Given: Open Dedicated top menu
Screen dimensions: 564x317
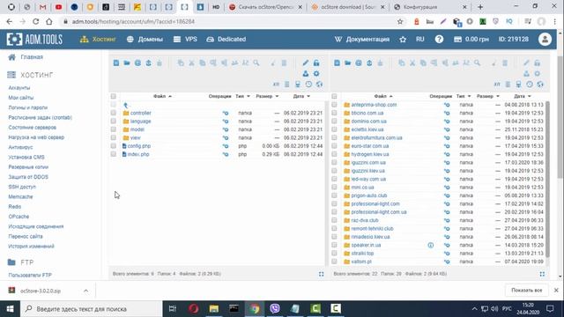Looking at the screenshot, I should tap(226, 39).
